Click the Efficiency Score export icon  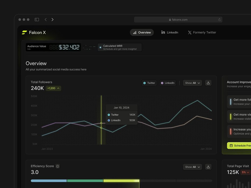tap(208, 167)
